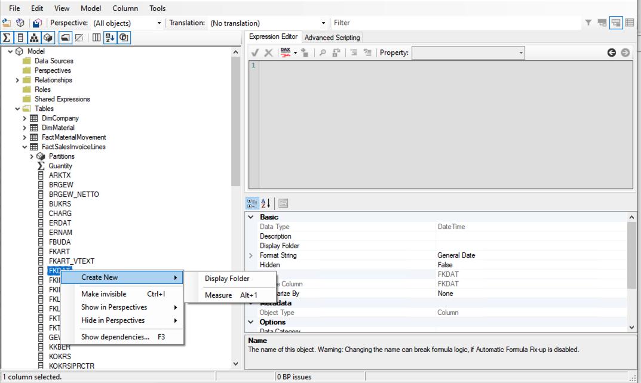Click property pages icon

(283, 203)
